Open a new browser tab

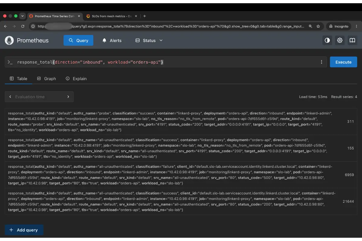point(144,16)
